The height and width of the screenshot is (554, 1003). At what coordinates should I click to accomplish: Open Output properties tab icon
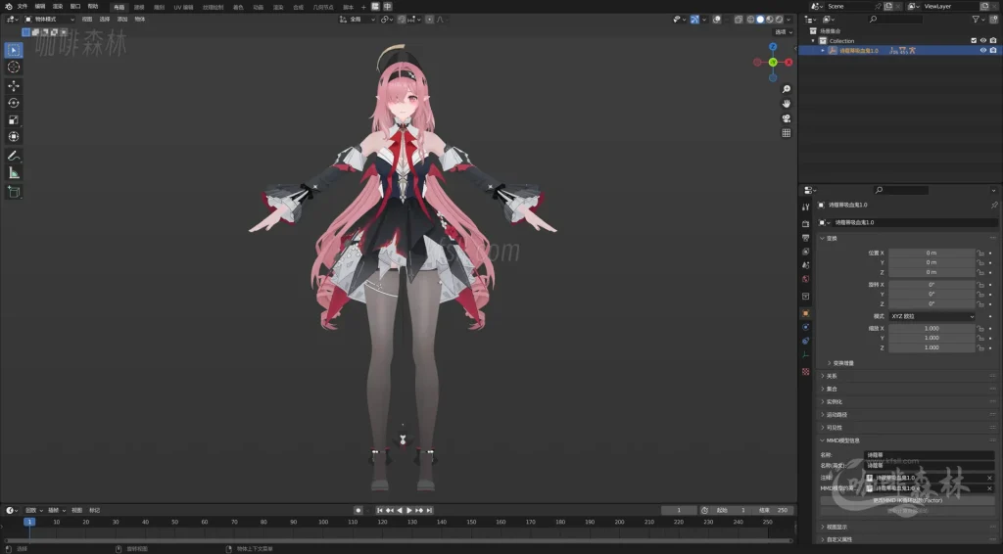805,238
